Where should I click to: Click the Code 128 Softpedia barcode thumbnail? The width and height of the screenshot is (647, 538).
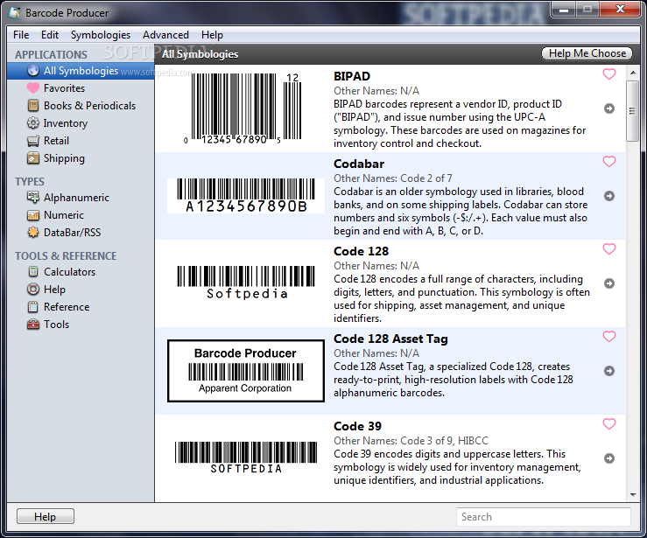(246, 283)
